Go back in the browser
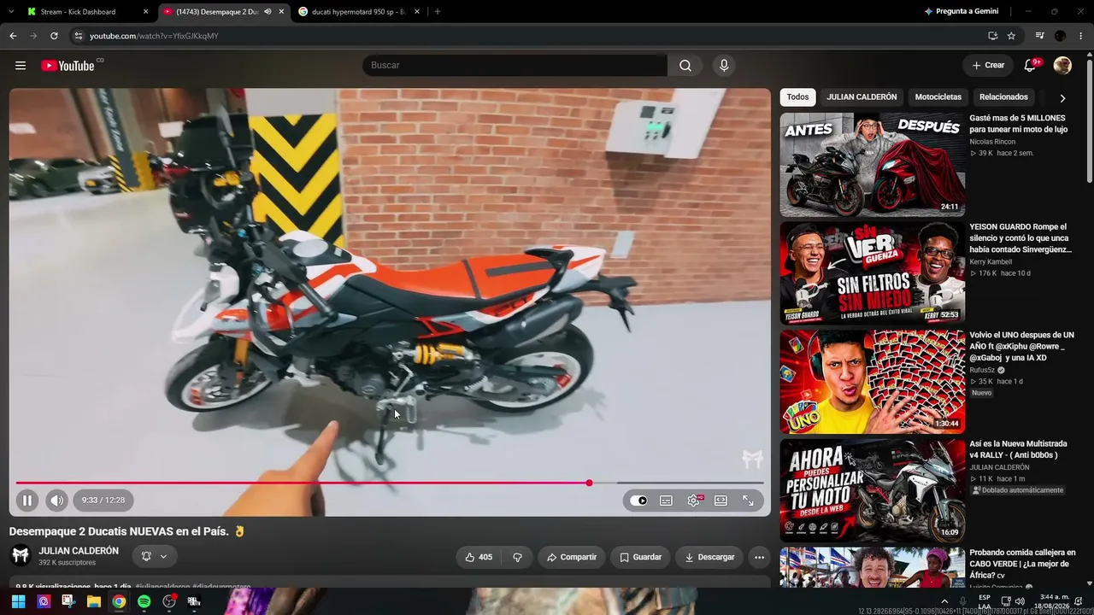 click(x=13, y=36)
